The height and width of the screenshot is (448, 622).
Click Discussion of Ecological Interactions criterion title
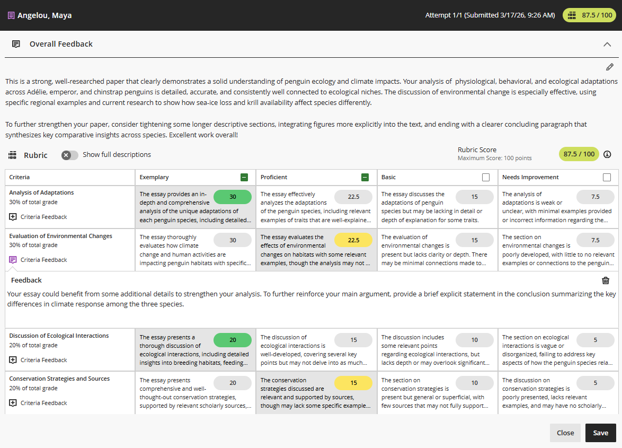(59, 336)
